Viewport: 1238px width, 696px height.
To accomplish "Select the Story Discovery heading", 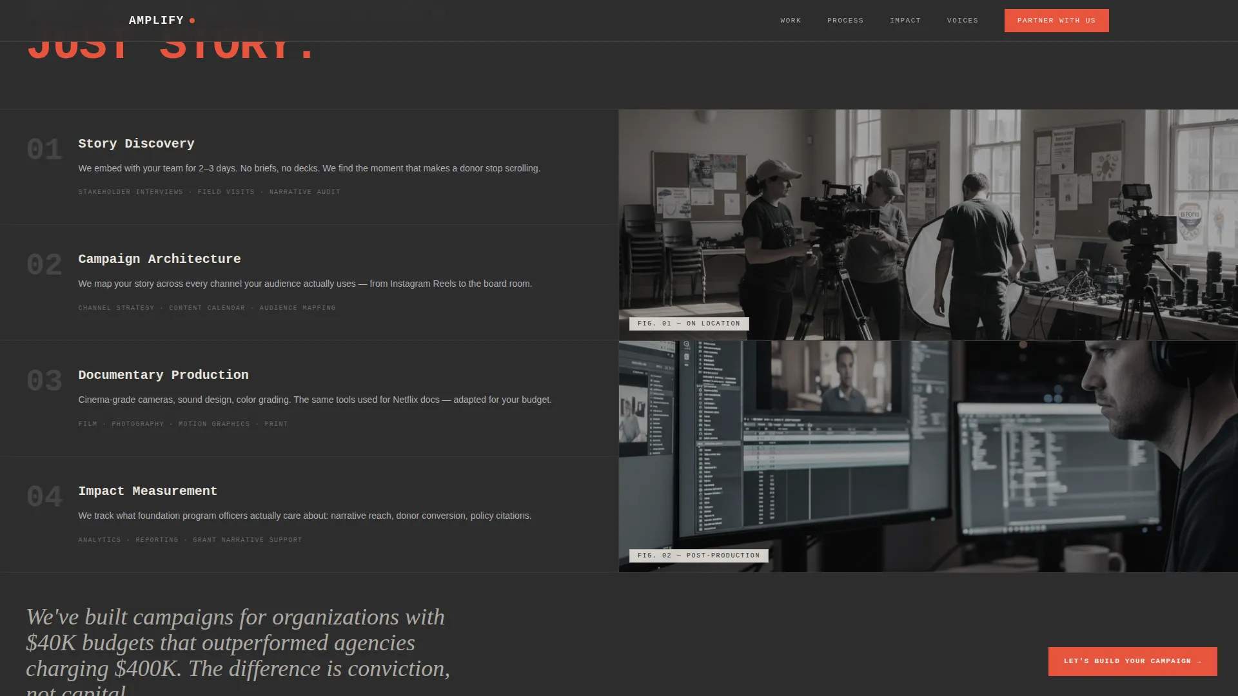I will pyautogui.click(x=136, y=144).
